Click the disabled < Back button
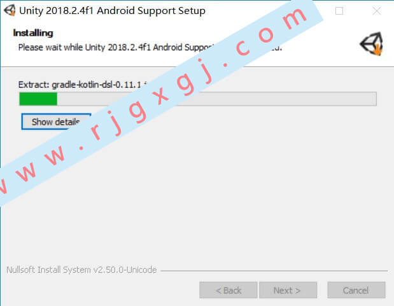The image size is (394, 306). tap(228, 290)
